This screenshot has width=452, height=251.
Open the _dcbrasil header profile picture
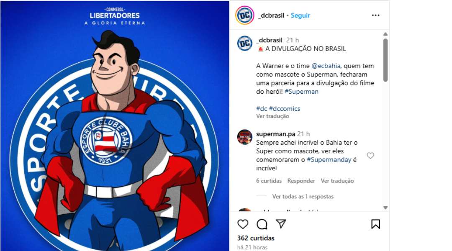click(245, 15)
